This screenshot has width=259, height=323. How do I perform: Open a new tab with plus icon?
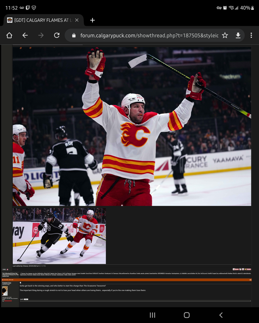93,20
